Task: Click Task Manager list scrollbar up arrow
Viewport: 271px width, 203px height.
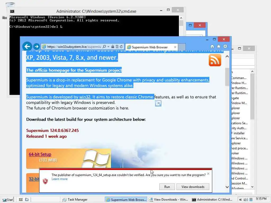Action: (252, 71)
